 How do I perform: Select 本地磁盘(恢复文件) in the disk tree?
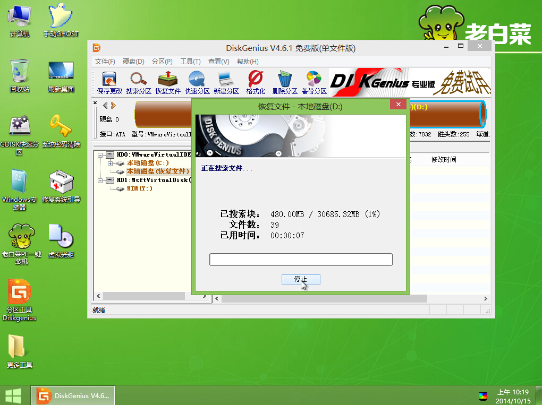tap(158, 171)
